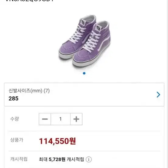This screenshot has width=168, height=168.
Task: Click the red 114,550원 price
Action: coord(57,141)
